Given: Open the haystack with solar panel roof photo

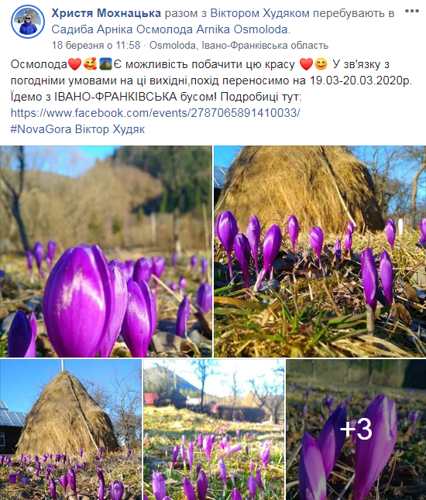Looking at the screenshot, I should click(70, 430).
